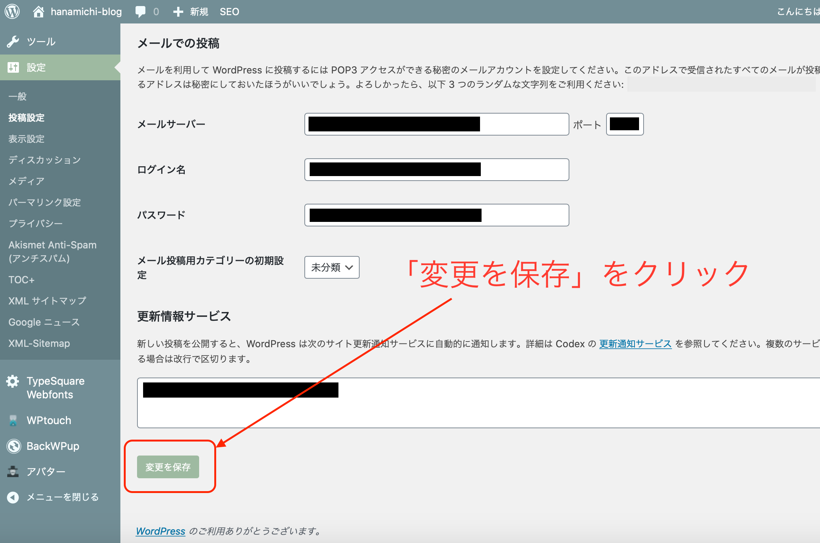The height and width of the screenshot is (543, 820).
Task: Click the home icon beside hanamichi-blog
Action: [x=38, y=12]
